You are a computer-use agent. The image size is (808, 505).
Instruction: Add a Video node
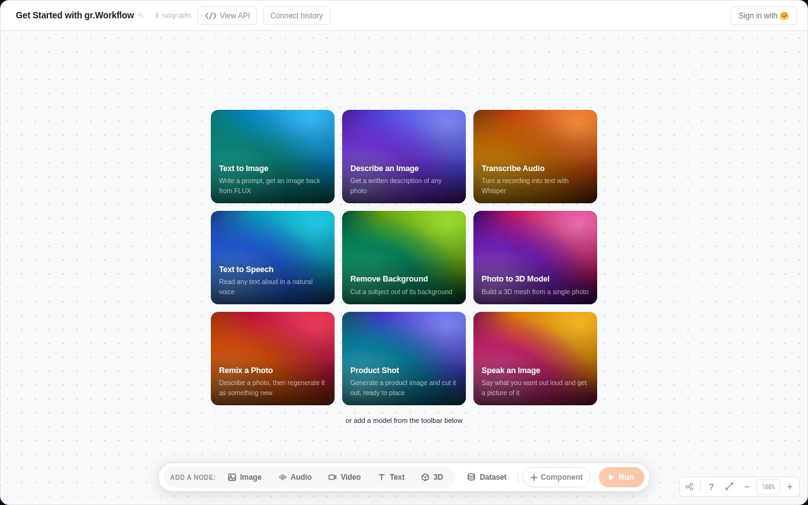(345, 477)
